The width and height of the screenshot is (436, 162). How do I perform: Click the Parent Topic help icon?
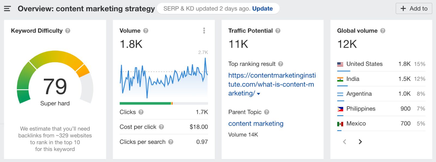click(x=267, y=112)
